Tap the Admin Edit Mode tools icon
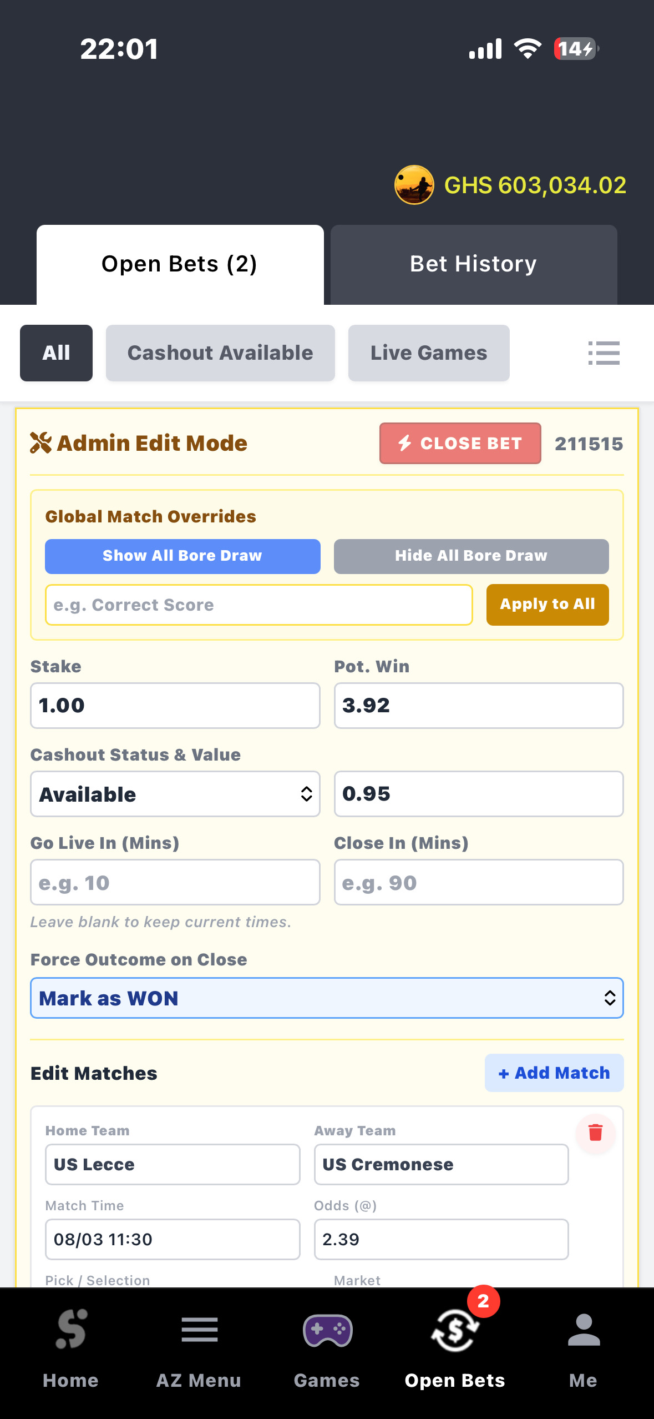654x1419 pixels. pyautogui.click(x=40, y=443)
